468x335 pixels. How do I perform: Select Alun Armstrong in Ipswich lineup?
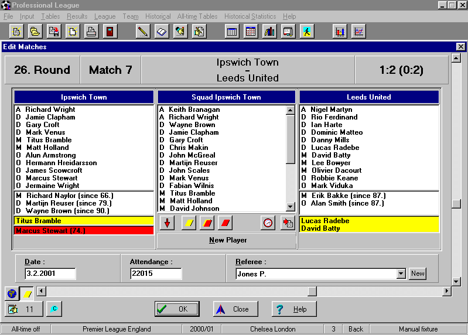point(84,155)
